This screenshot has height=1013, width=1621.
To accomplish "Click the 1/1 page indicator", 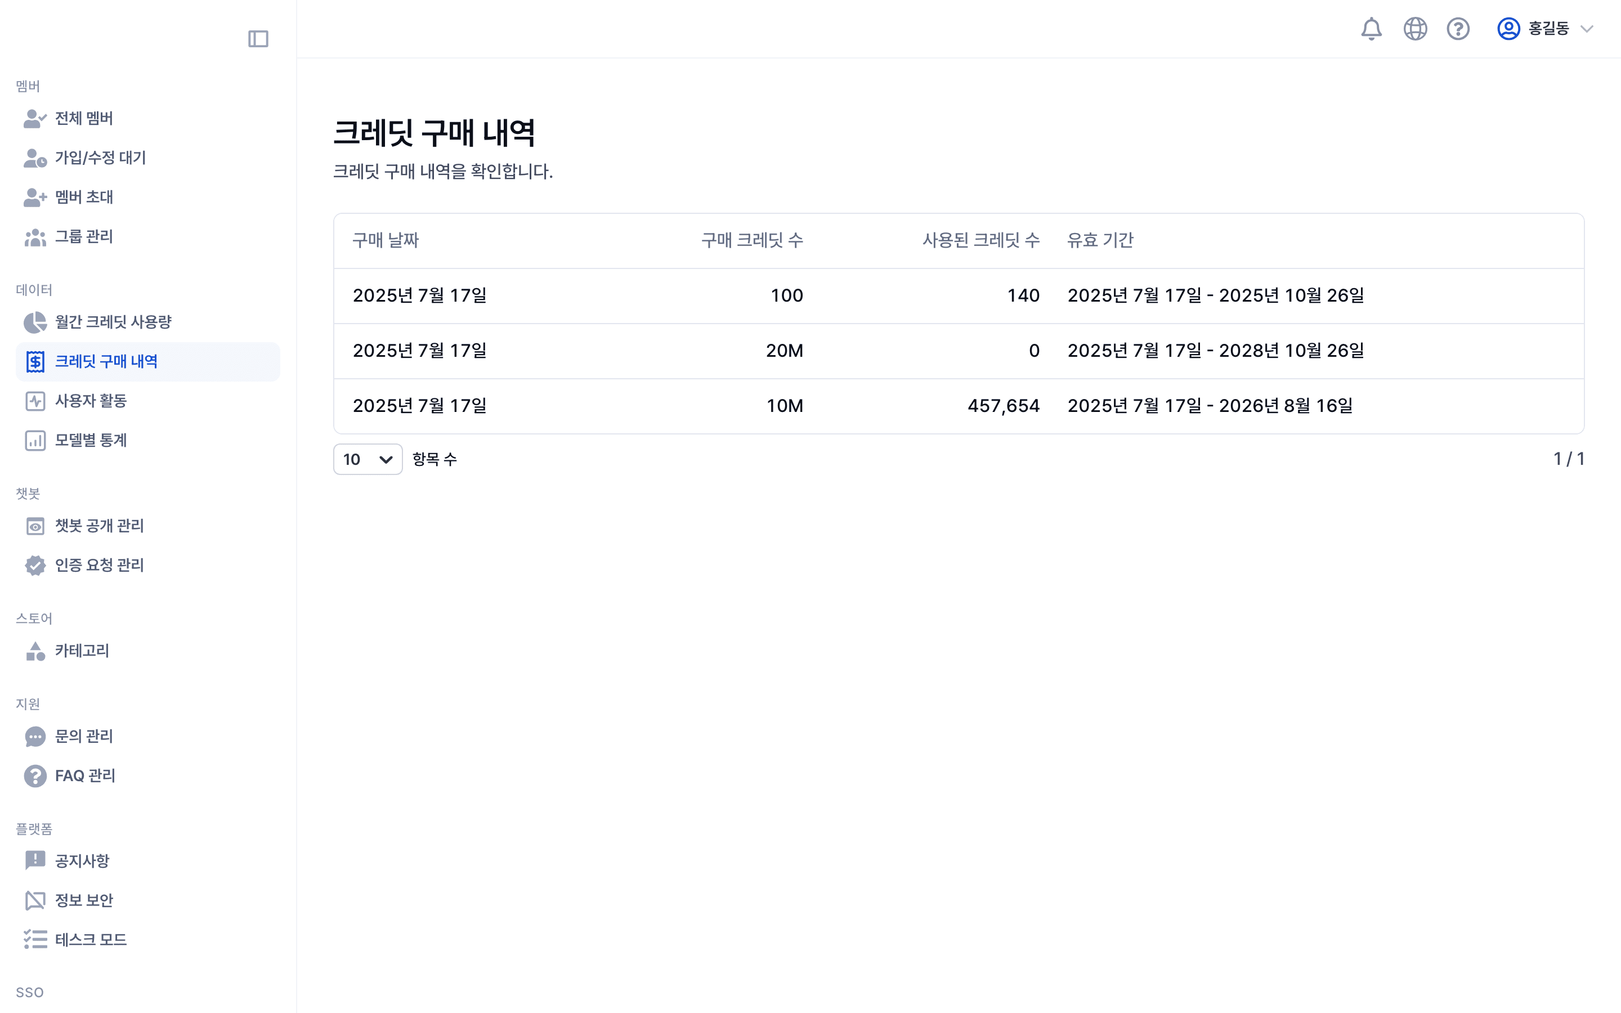I will [x=1570, y=459].
